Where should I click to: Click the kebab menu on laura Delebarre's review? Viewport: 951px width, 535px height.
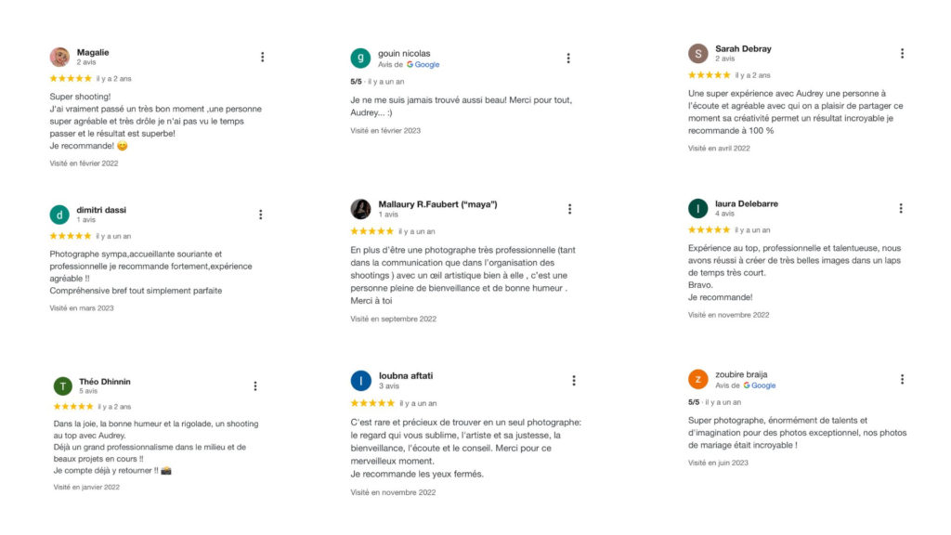902,208
